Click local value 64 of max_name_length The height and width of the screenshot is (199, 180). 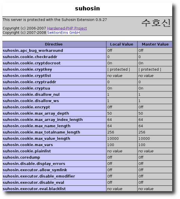click(x=110, y=126)
